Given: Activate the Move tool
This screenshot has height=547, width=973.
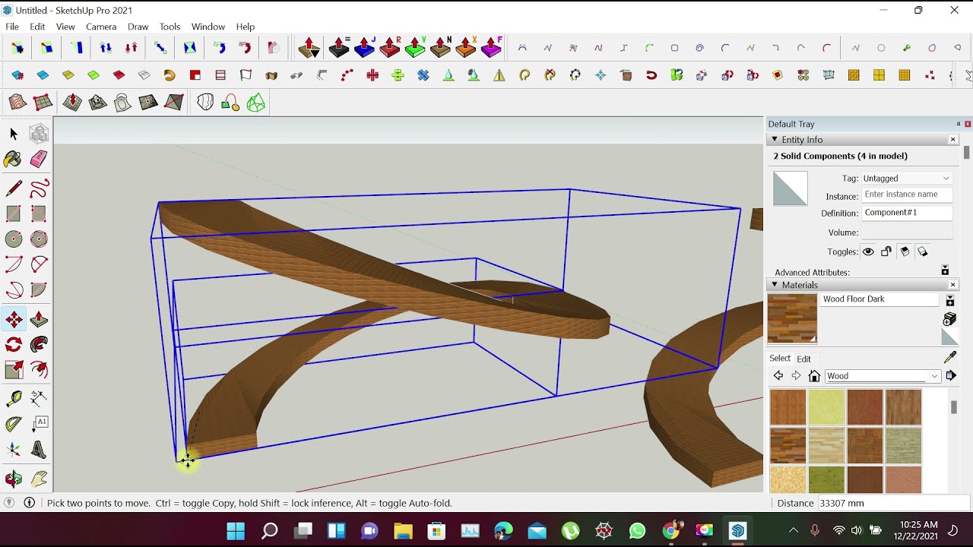Looking at the screenshot, I should 14,320.
